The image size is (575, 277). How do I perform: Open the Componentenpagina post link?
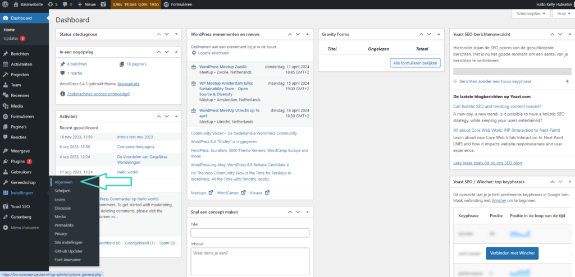click(x=136, y=147)
